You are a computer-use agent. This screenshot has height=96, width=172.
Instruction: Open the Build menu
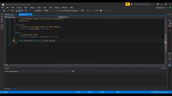point(26,8)
